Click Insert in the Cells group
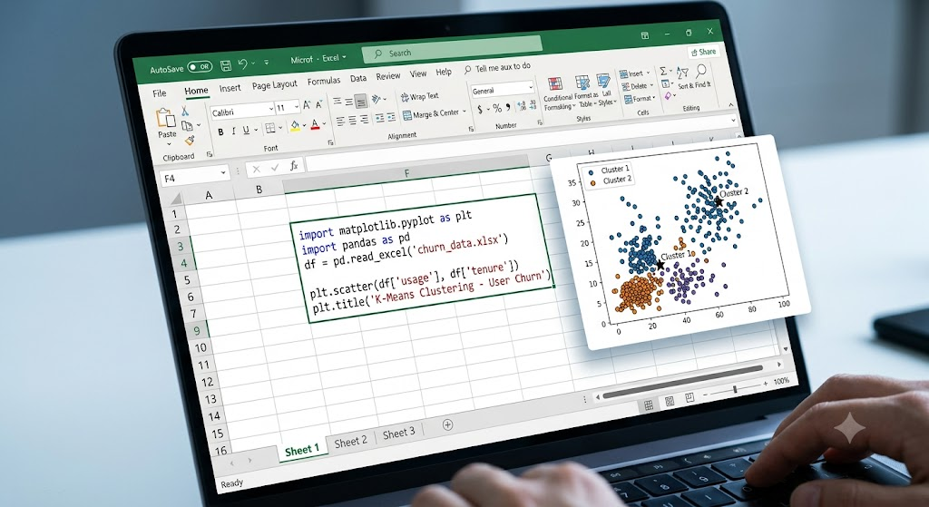The width and height of the screenshot is (929, 507). 634,73
